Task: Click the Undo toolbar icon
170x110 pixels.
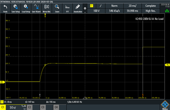Action: click(x=5, y=8)
